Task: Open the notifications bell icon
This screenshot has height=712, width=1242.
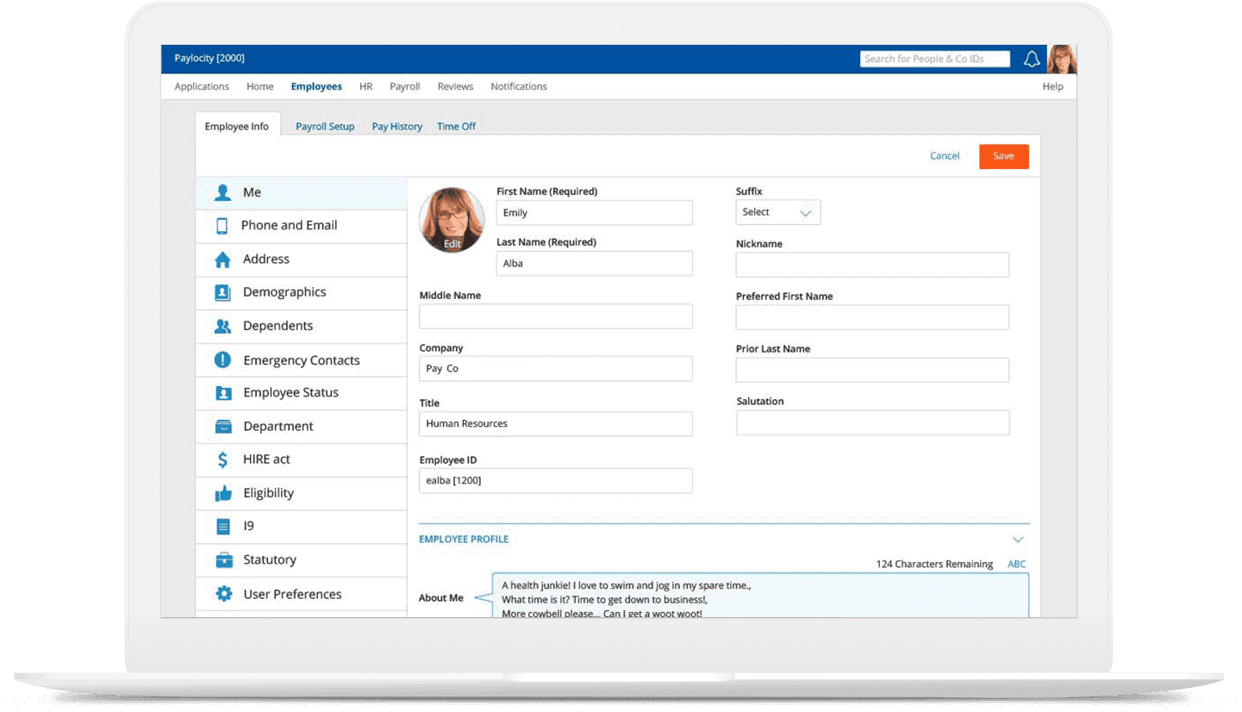Action: click(1032, 59)
